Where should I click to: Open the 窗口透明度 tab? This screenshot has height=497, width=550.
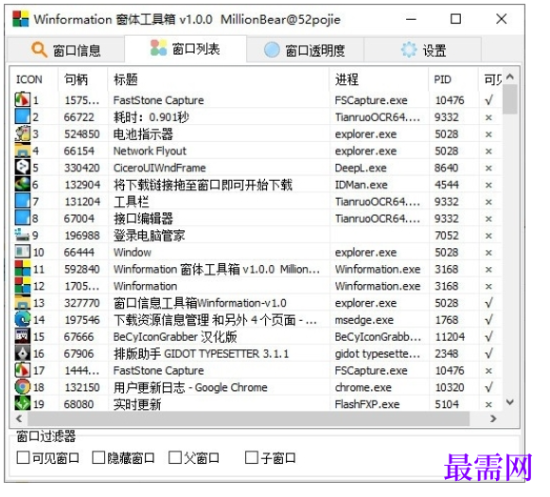click(x=305, y=50)
